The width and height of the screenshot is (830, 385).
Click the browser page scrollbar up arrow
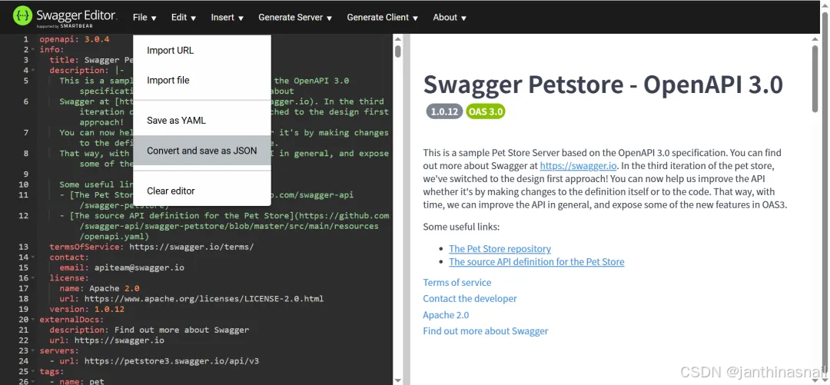[x=825, y=5]
